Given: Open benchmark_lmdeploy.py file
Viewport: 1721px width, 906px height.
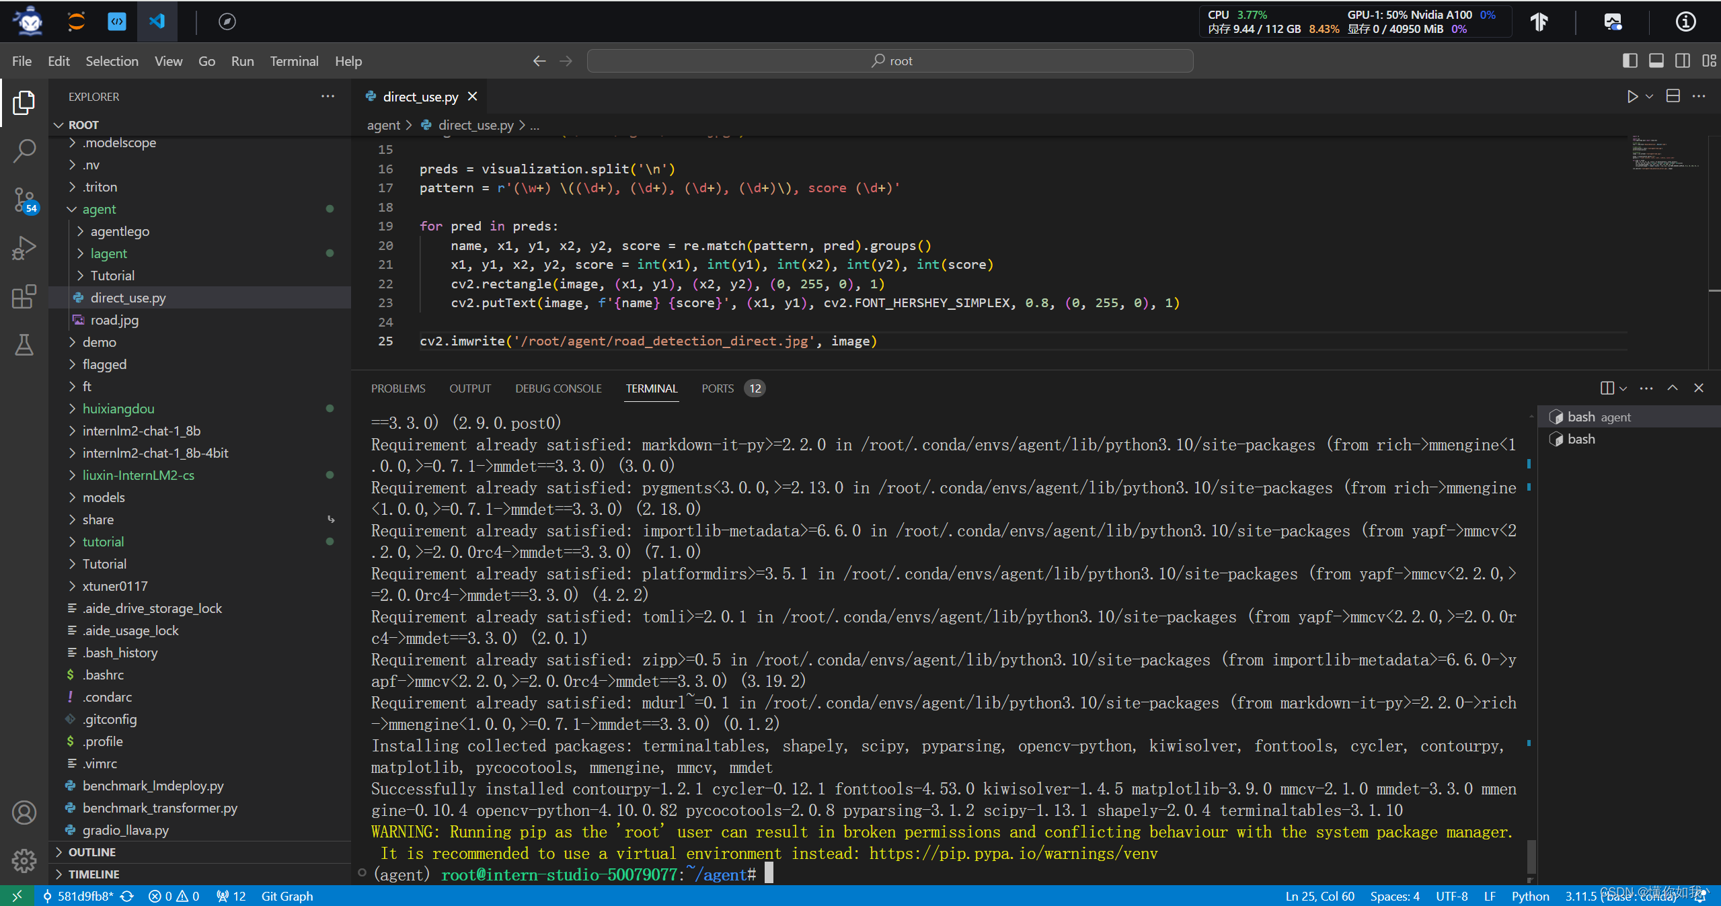Looking at the screenshot, I should tap(200, 786).
